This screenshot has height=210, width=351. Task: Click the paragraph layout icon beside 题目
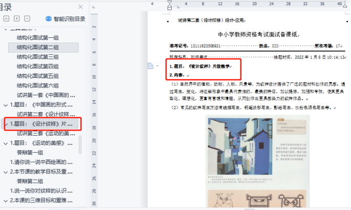click(x=151, y=66)
